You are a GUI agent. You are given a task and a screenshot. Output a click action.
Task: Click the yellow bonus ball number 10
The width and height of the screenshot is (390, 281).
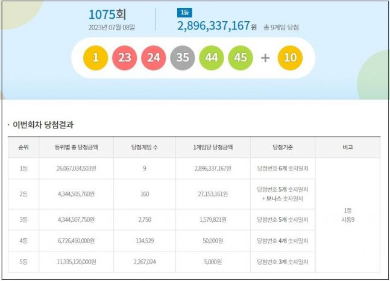click(x=290, y=58)
